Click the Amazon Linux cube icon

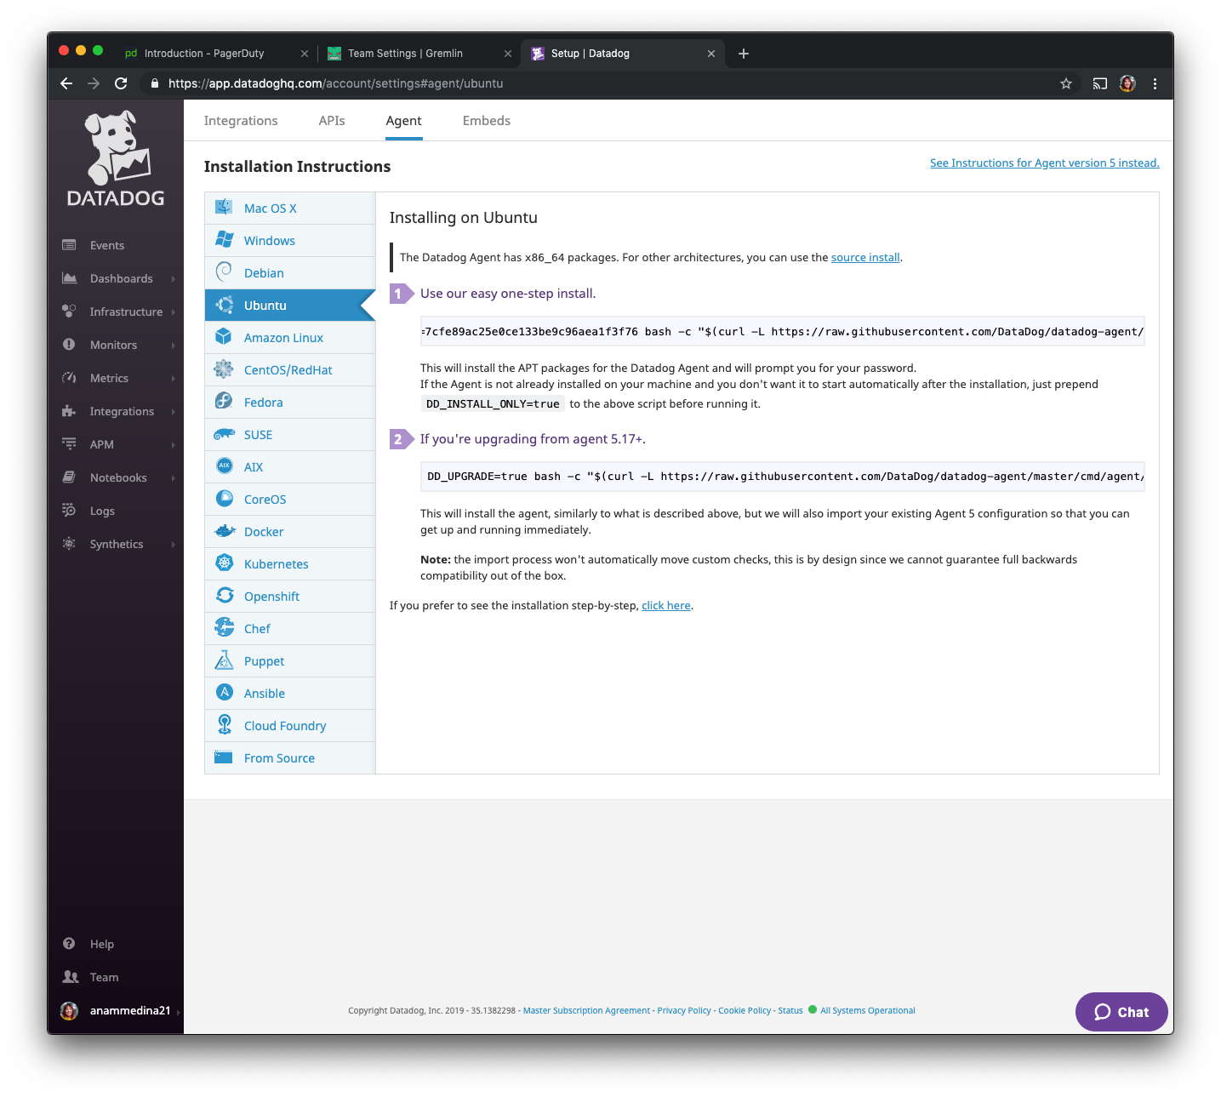(224, 337)
